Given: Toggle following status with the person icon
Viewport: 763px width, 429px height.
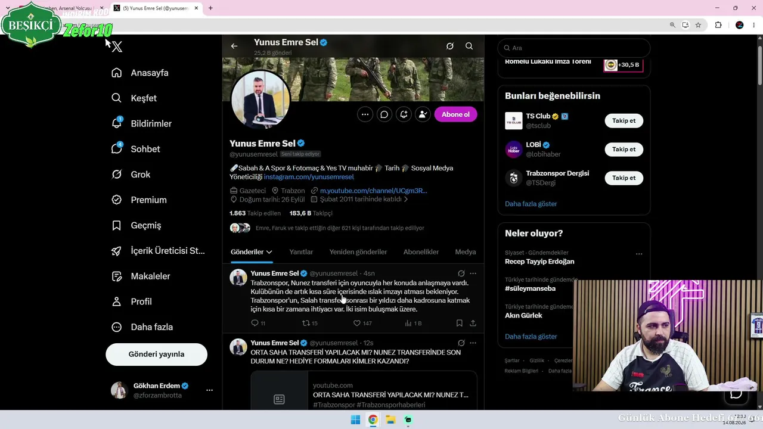Looking at the screenshot, I should (423, 114).
